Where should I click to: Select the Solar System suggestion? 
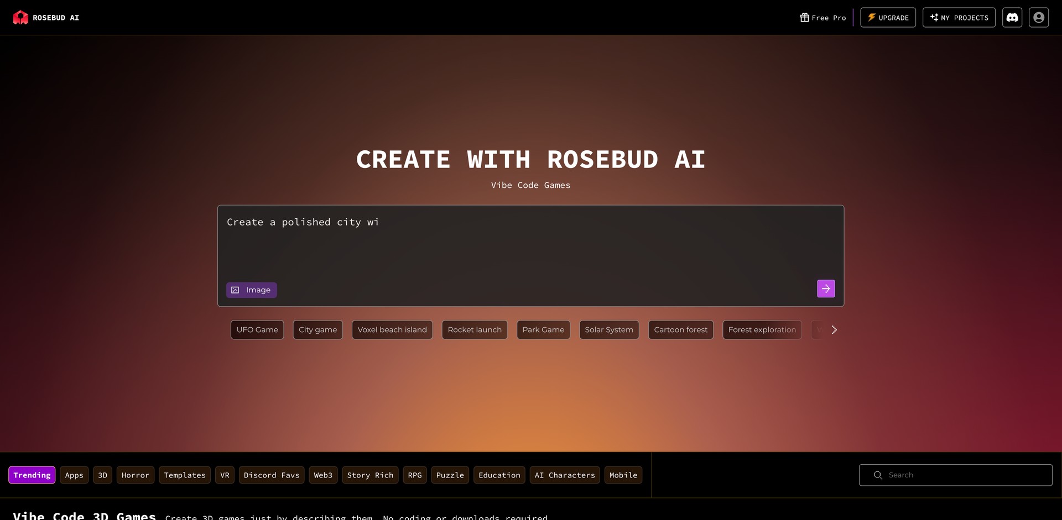point(609,330)
